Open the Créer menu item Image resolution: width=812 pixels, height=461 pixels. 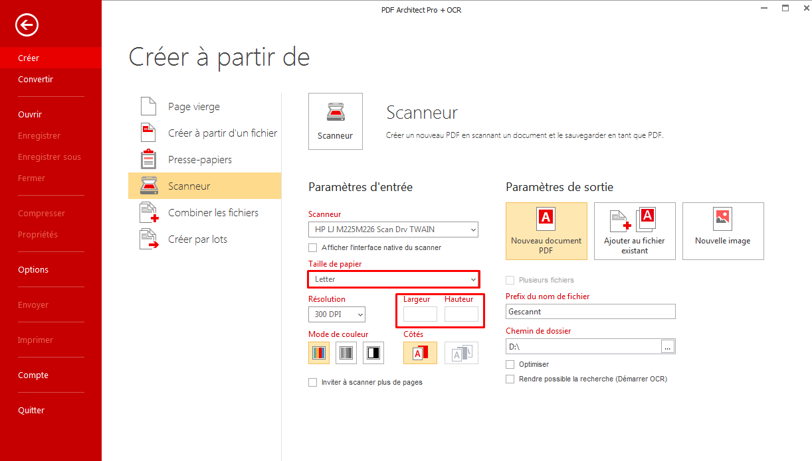[51, 58]
